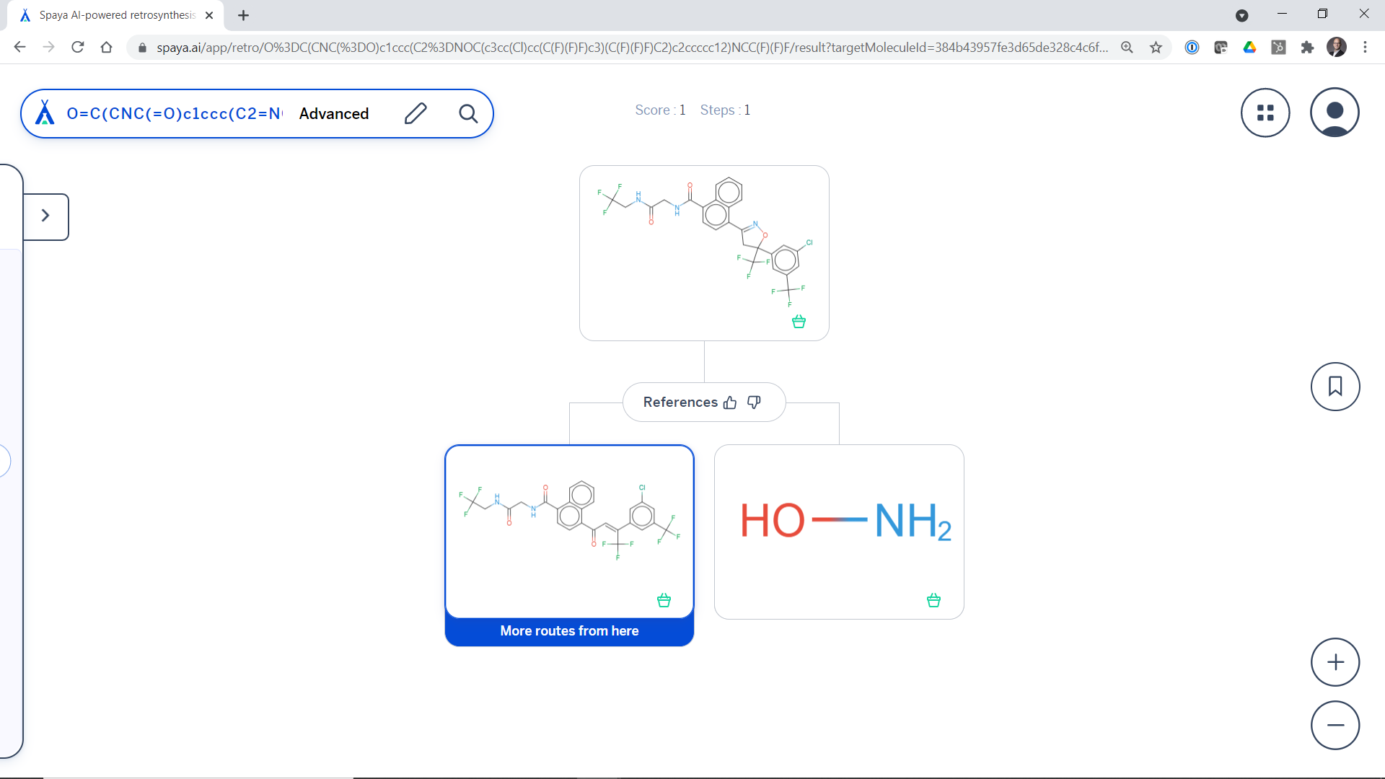Star this page in browser bookmarks
1385x779 pixels.
[x=1156, y=48]
